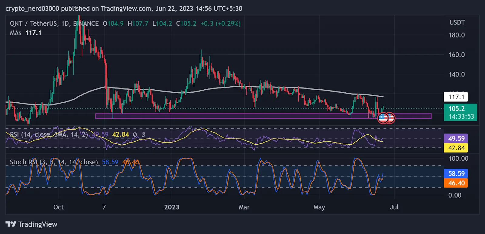Click the yellow 42.84 value in RSI legend
Screen dimensions: 485x234
[120, 134]
